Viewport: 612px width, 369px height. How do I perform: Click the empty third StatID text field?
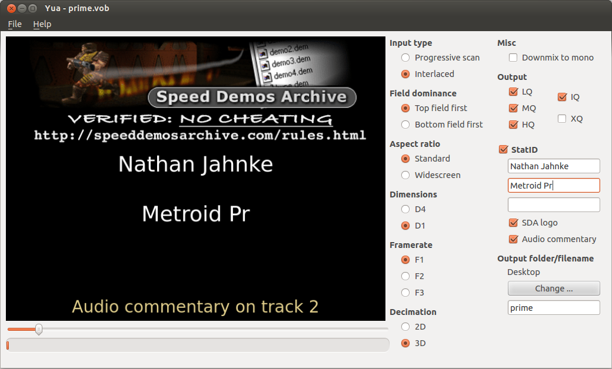click(x=554, y=205)
